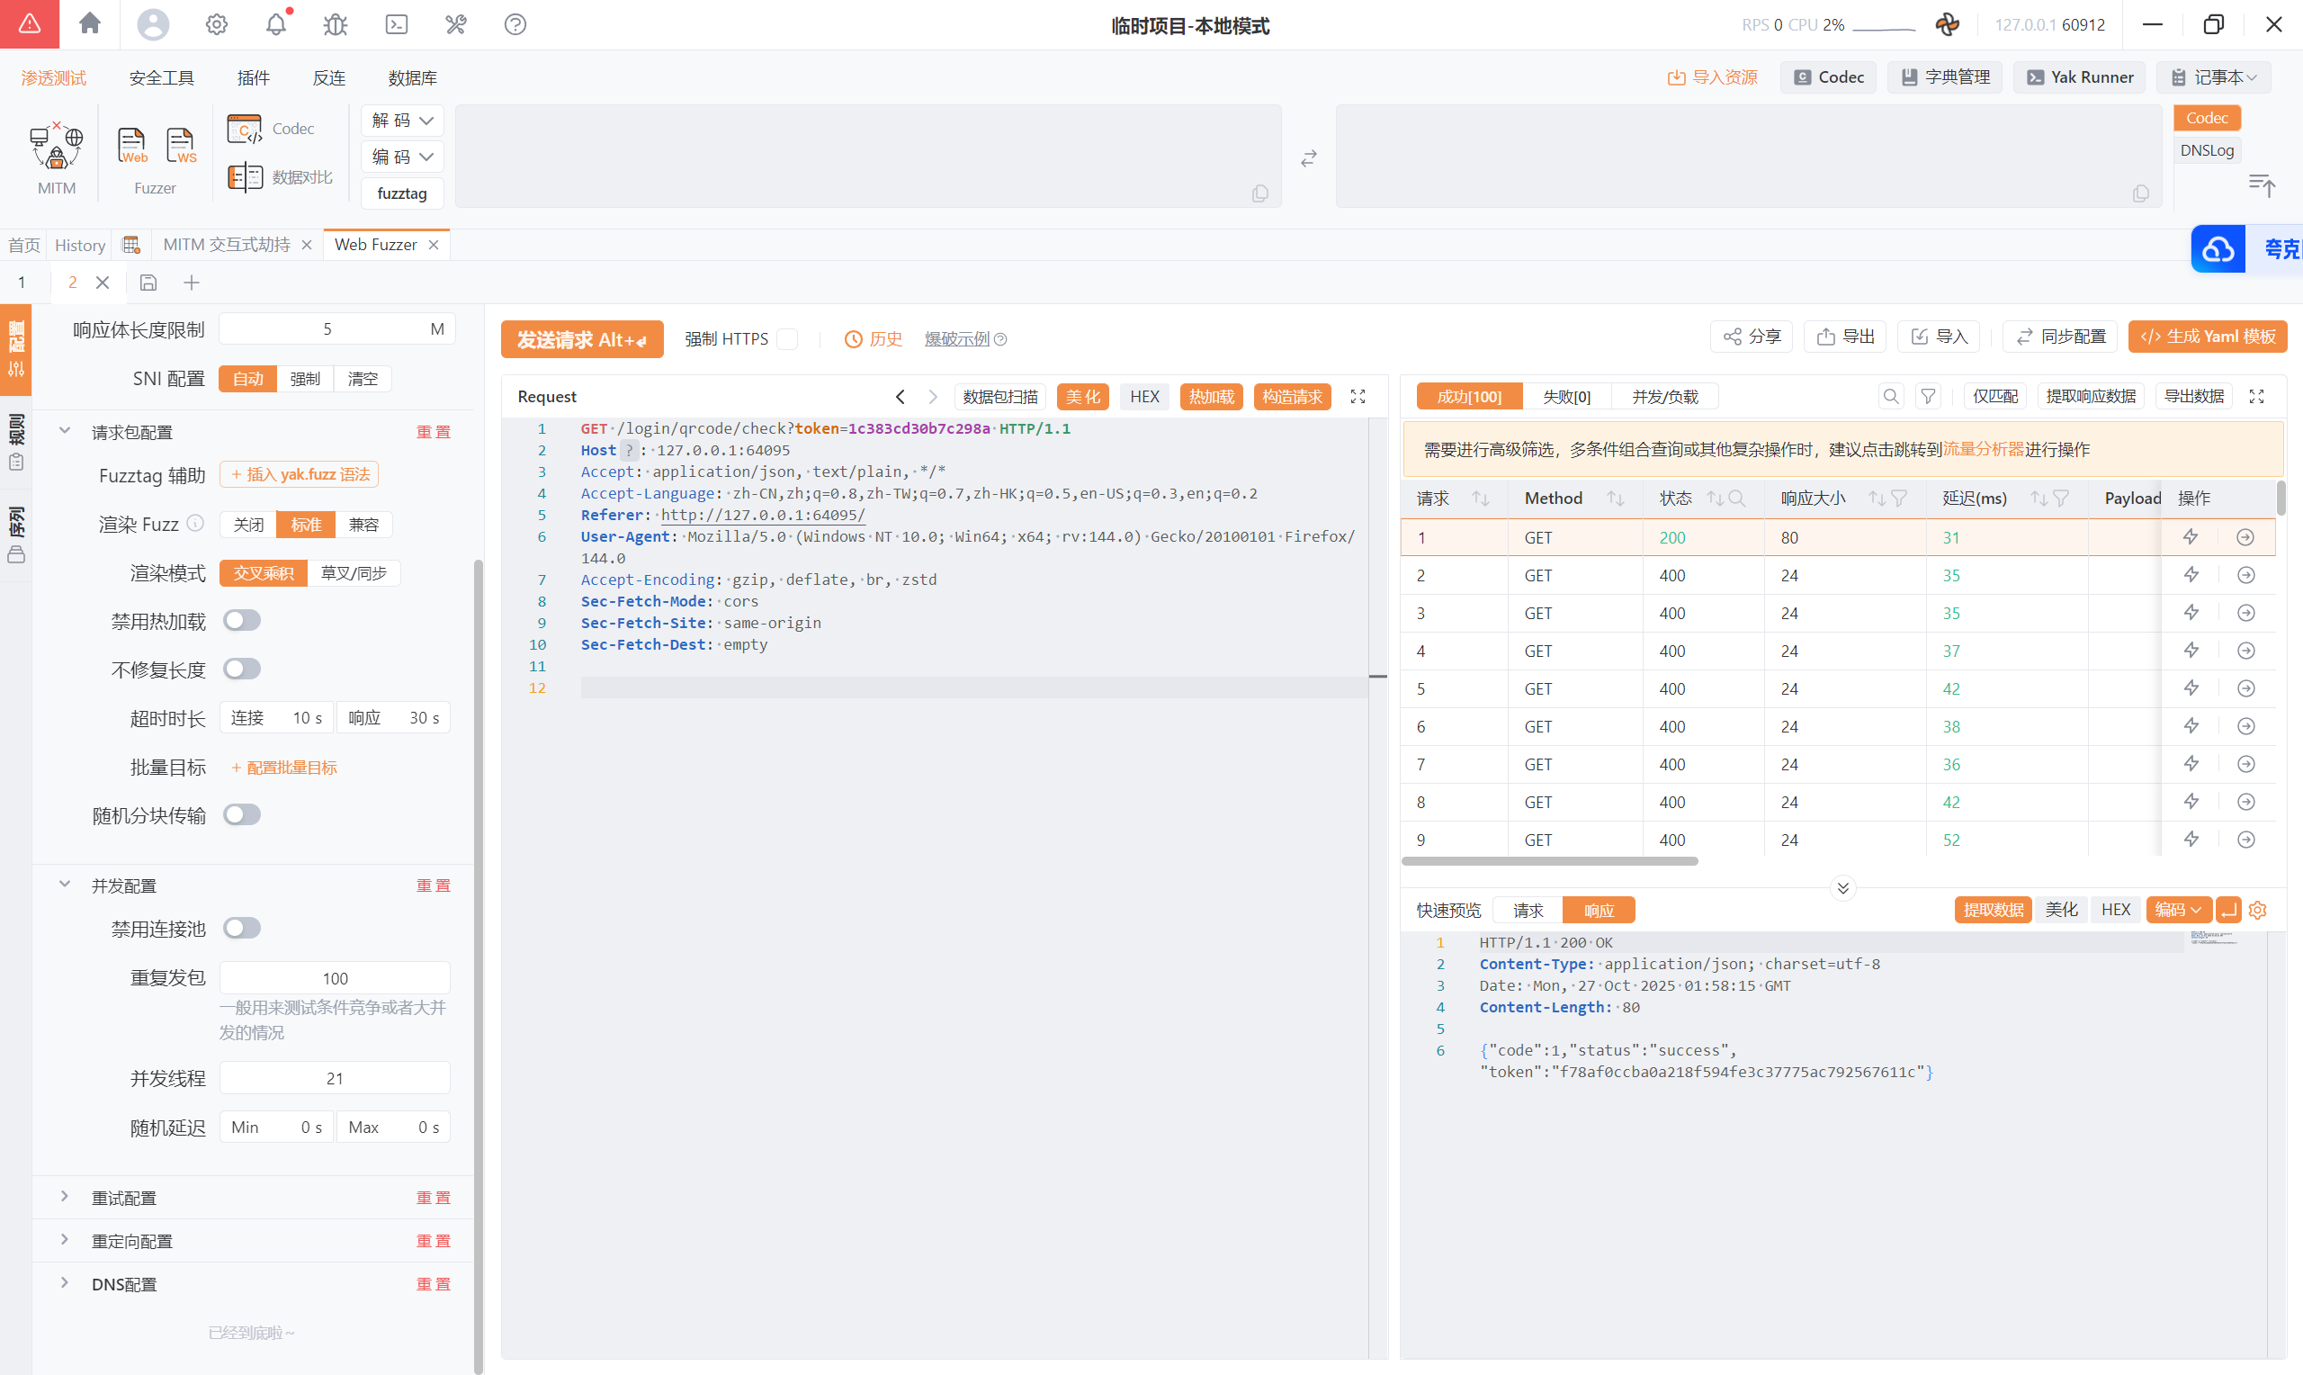2303x1375 pixels.
Task: Open the 解码 dropdown
Action: (x=402, y=121)
